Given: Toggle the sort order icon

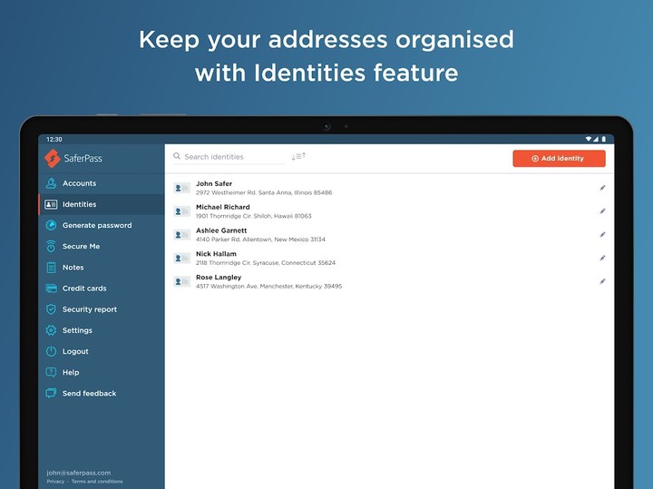Looking at the screenshot, I should tap(298, 156).
